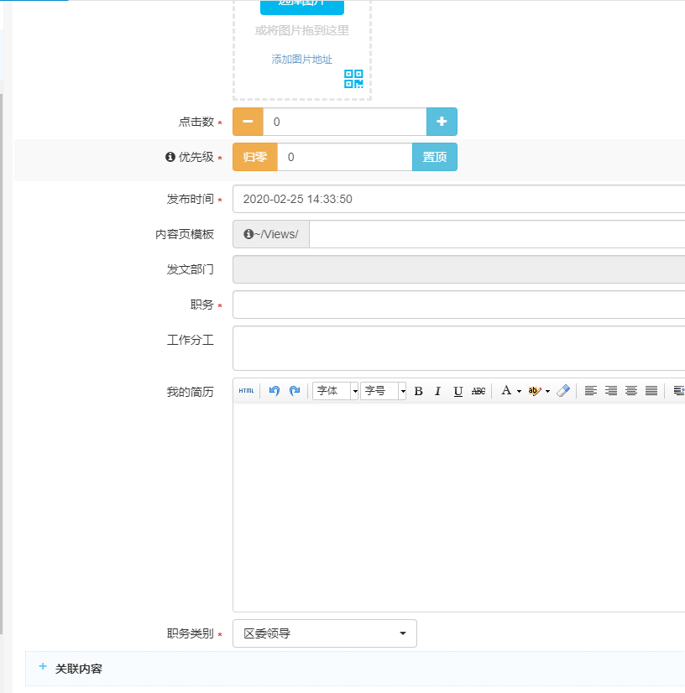Open the 字体 font family dropdown

tap(336, 391)
